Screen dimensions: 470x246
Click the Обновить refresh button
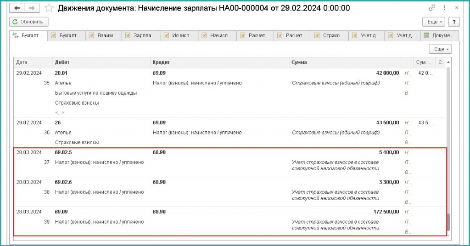tap(29, 22)
